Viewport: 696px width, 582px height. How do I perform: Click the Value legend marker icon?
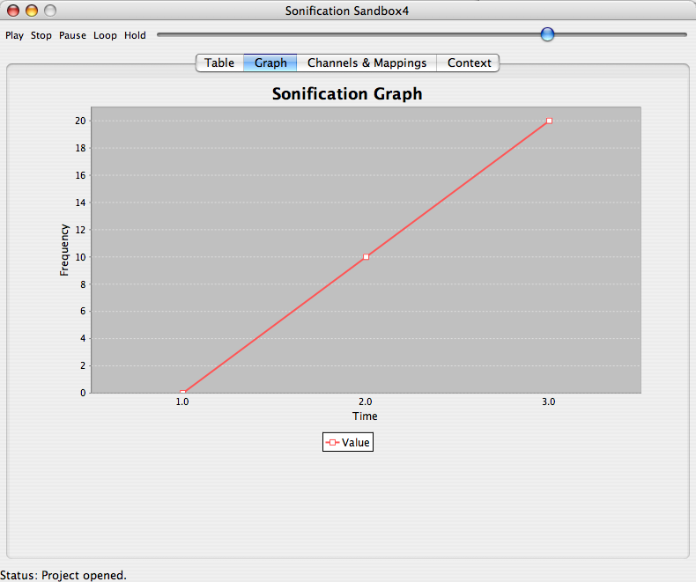pyautogui.click(x=332, y=443)
